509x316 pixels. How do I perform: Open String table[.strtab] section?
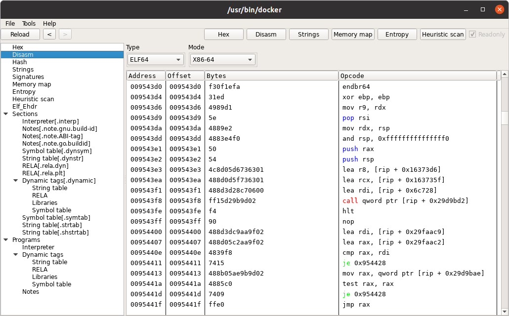(x=52, y=225)
